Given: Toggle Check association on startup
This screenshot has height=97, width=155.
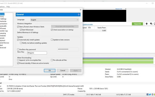Looking at the screenshot, I should 52,30.
